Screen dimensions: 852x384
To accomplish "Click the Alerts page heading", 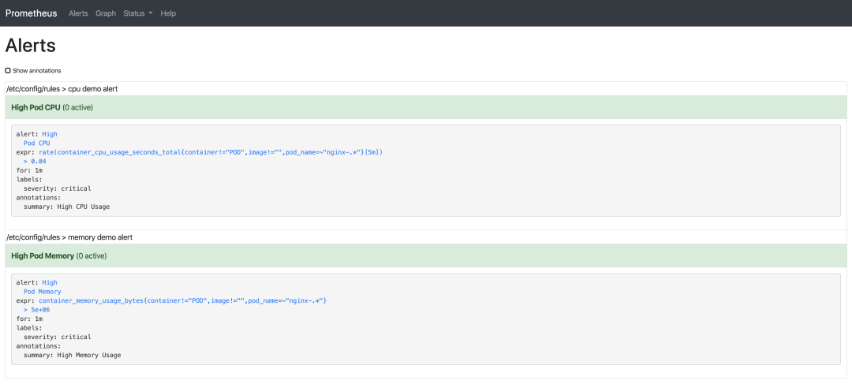I will [x=31, y=46].
